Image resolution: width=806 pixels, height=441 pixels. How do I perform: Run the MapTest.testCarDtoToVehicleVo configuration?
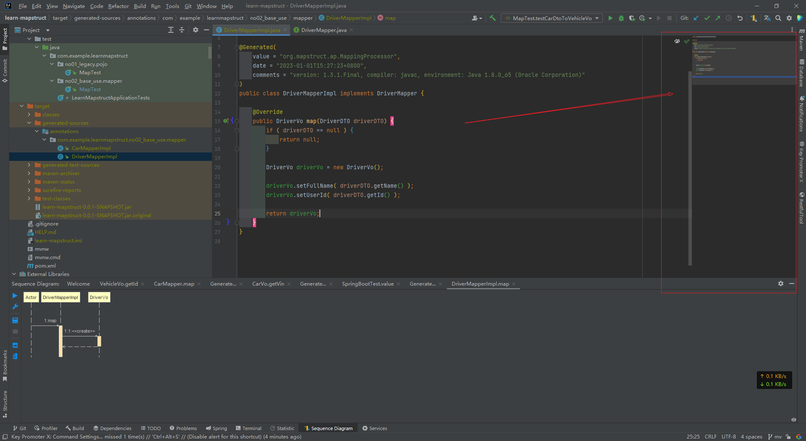pos(610,18)
